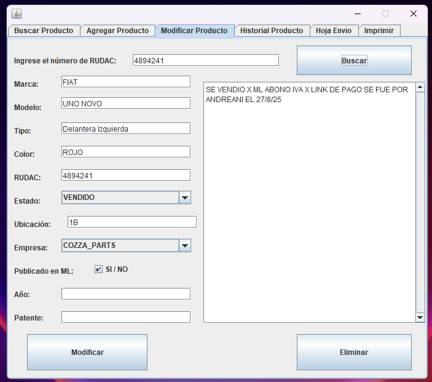Open the Estado dropdown arrow
This screenshot has width=432, height=382.
[185, 197]
